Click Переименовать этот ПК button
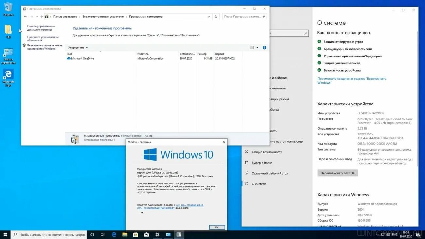The image size is (425, 239). click(338, 173)
